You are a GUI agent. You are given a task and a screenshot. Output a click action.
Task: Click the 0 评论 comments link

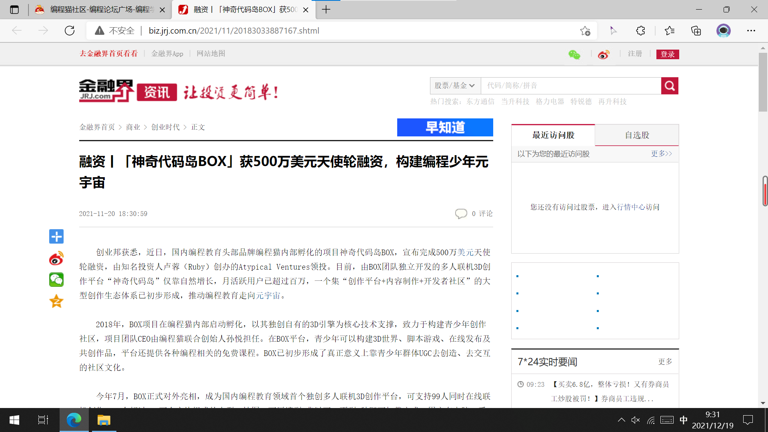click(x=482, y=214)
